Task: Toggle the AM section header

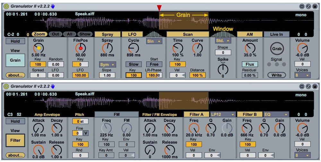Action: pos(250,34)
